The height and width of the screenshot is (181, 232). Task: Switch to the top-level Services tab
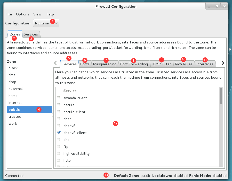[x=31, y=34]
